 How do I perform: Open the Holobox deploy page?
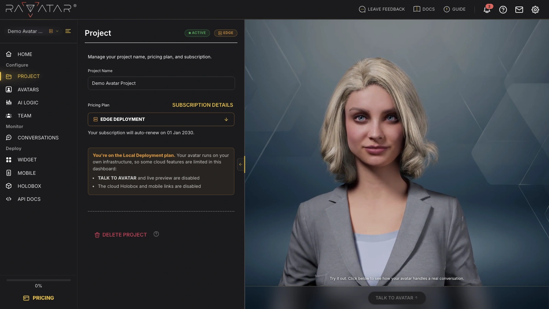29,186
